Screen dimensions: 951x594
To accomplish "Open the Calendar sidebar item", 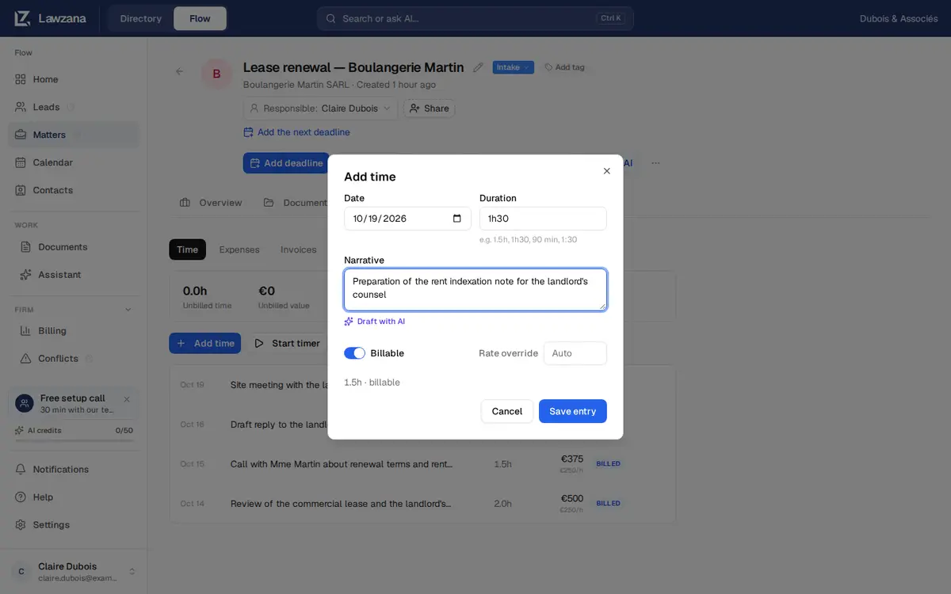I will 74,162.
